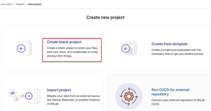
Task: Open the Create blank project link
Action: coord(64,42)
